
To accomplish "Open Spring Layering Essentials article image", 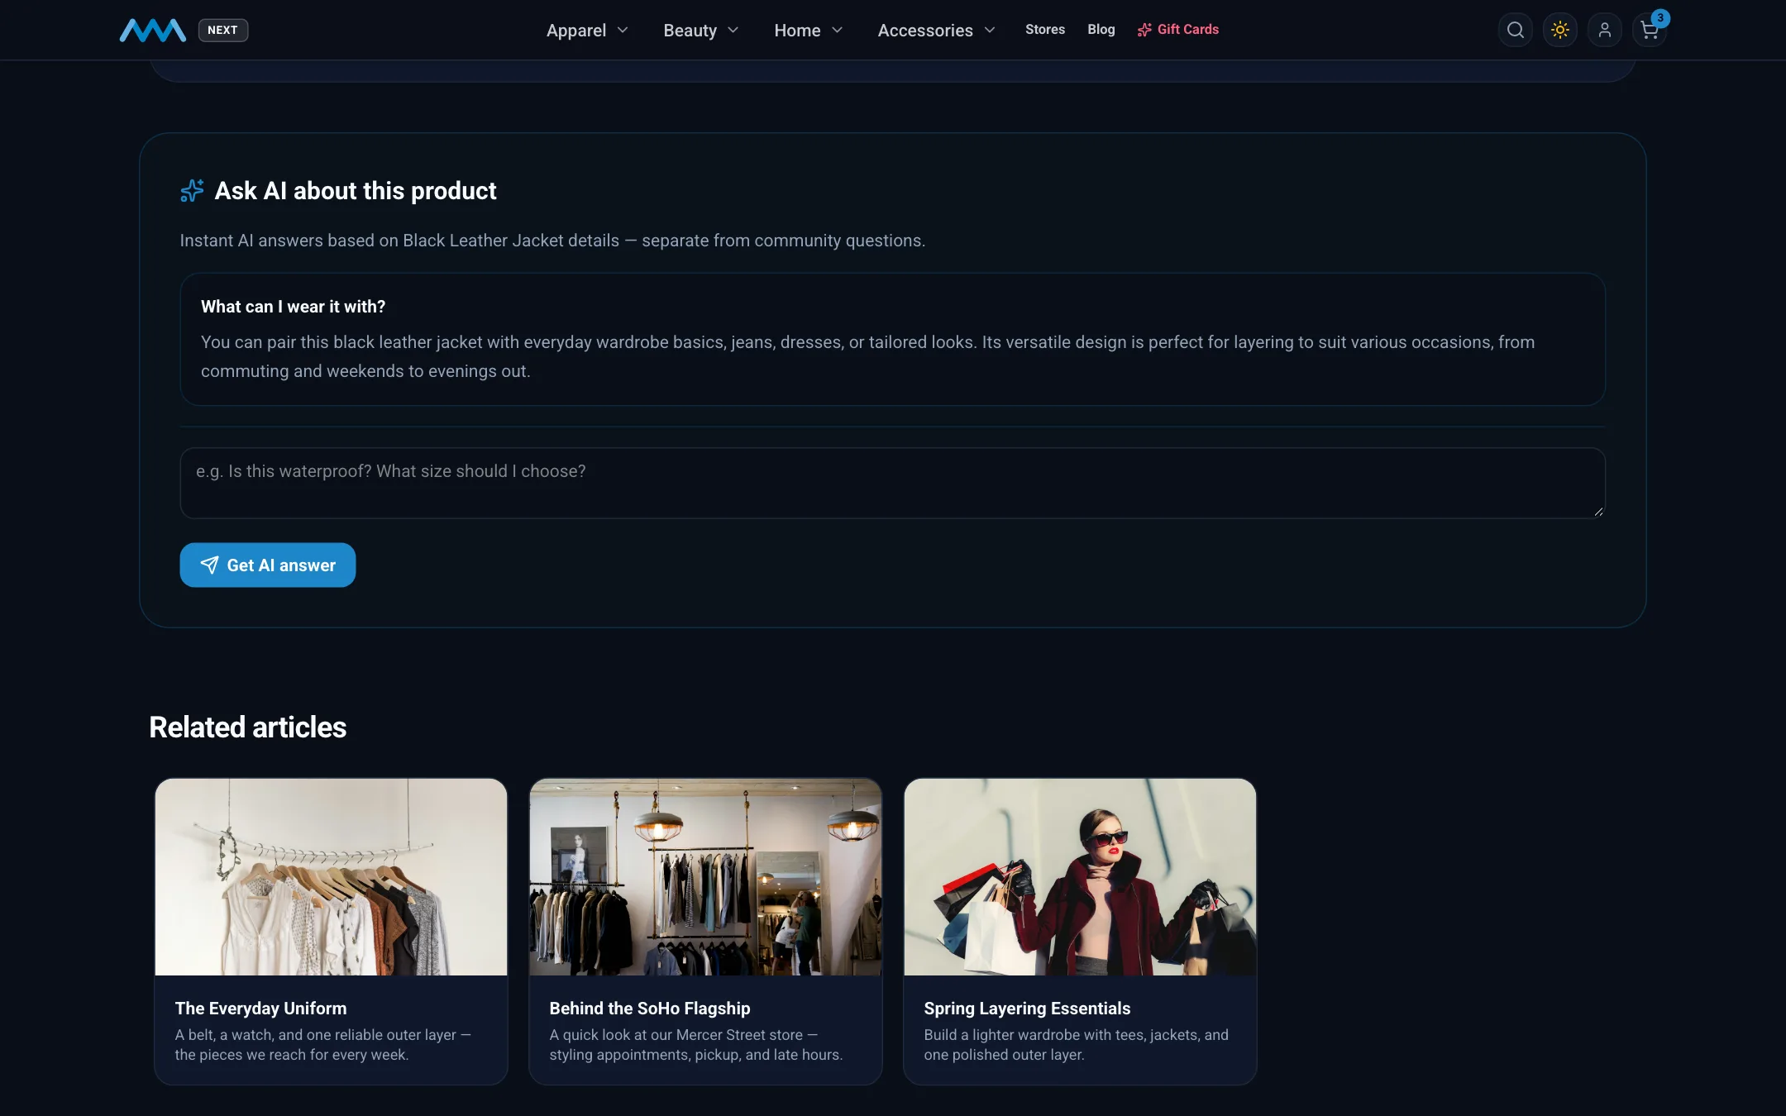I will pyautogui.click(x=1080, y=876).
